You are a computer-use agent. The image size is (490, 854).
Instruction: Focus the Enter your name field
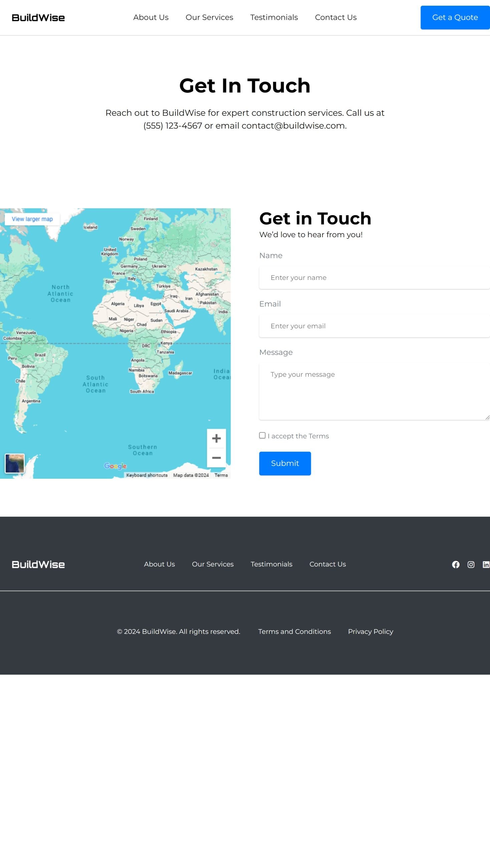[x=374, y=278]
